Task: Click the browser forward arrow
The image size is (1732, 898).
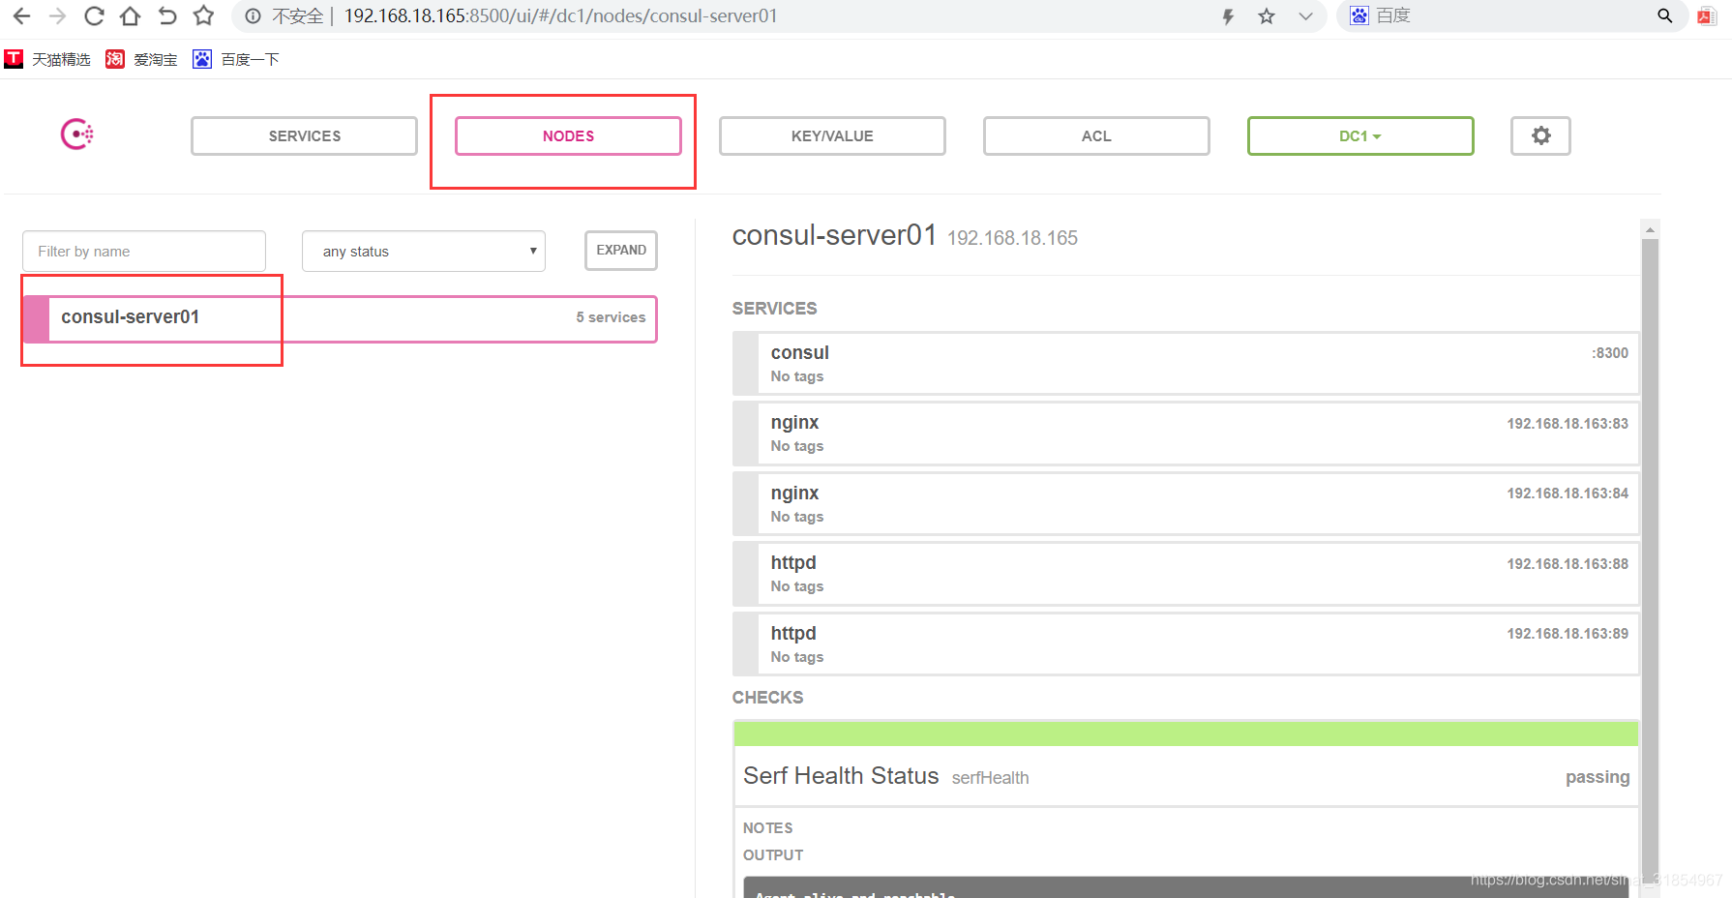Action: 57,15
